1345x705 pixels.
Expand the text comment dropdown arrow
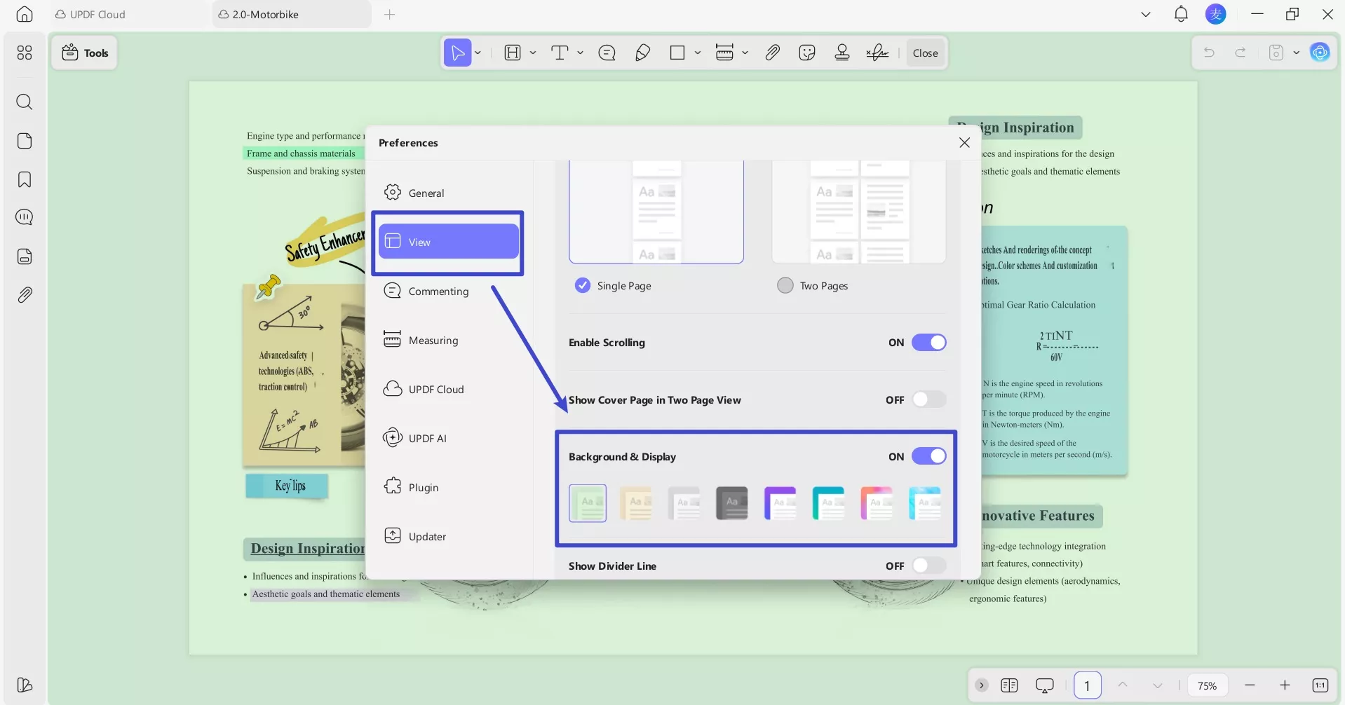point(580,53)
